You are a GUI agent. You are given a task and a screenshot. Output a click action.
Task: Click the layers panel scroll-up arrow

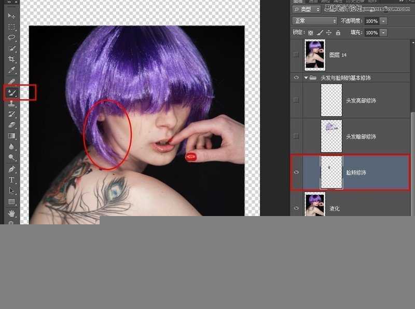[x=413, y=42]
